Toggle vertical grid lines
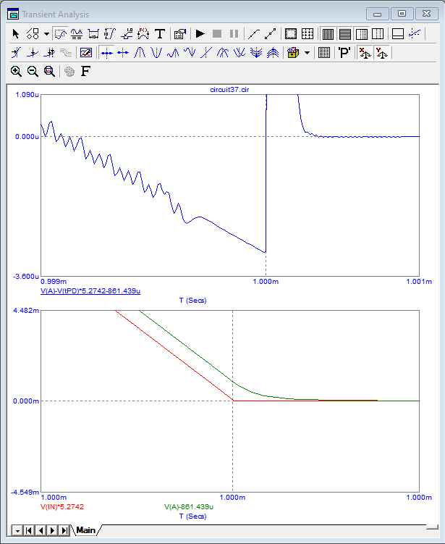Screen dimensions: 445x544 click(328, 33)
